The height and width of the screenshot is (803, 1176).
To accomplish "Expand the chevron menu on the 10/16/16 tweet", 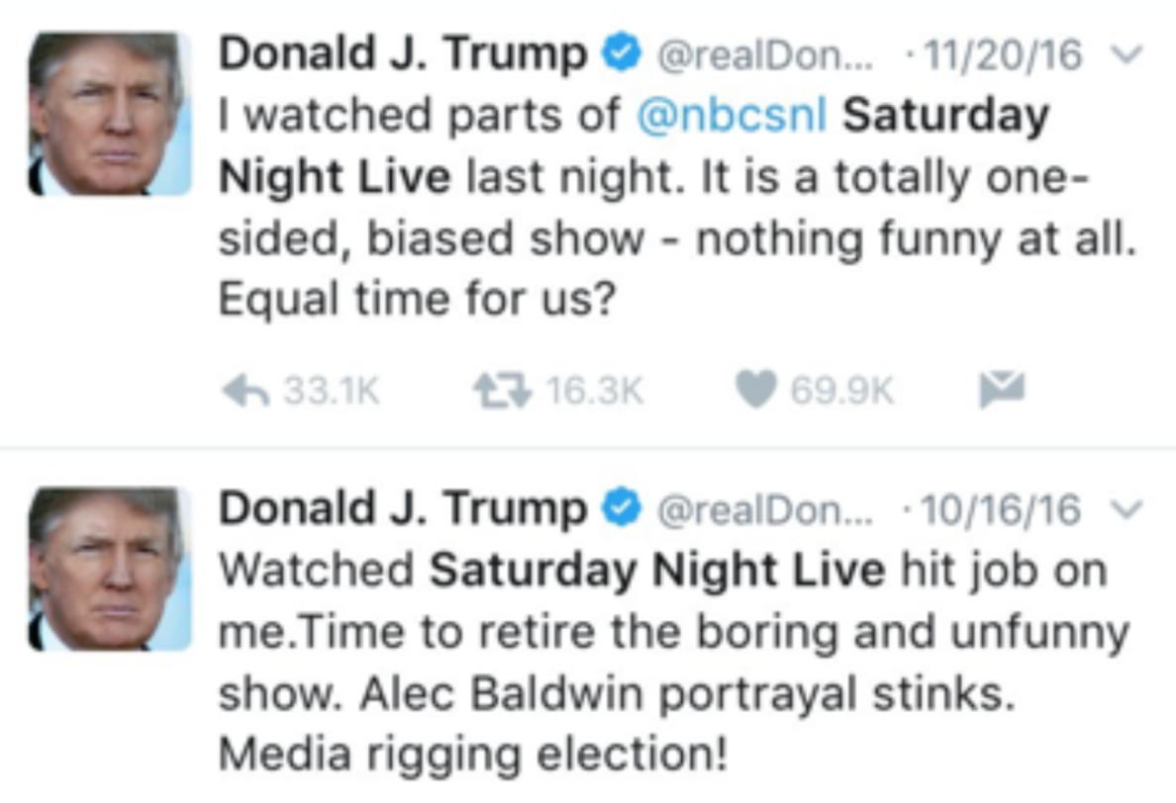I will tap(1126, 509).
